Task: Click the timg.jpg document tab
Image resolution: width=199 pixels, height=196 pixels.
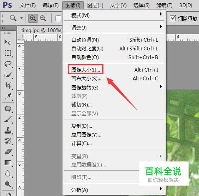Action: 41,30
